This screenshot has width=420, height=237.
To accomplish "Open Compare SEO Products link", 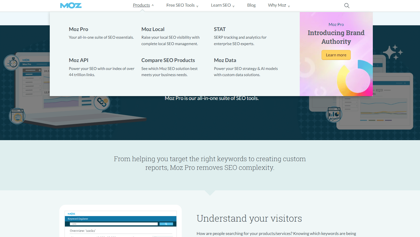I will click(168, 60).
